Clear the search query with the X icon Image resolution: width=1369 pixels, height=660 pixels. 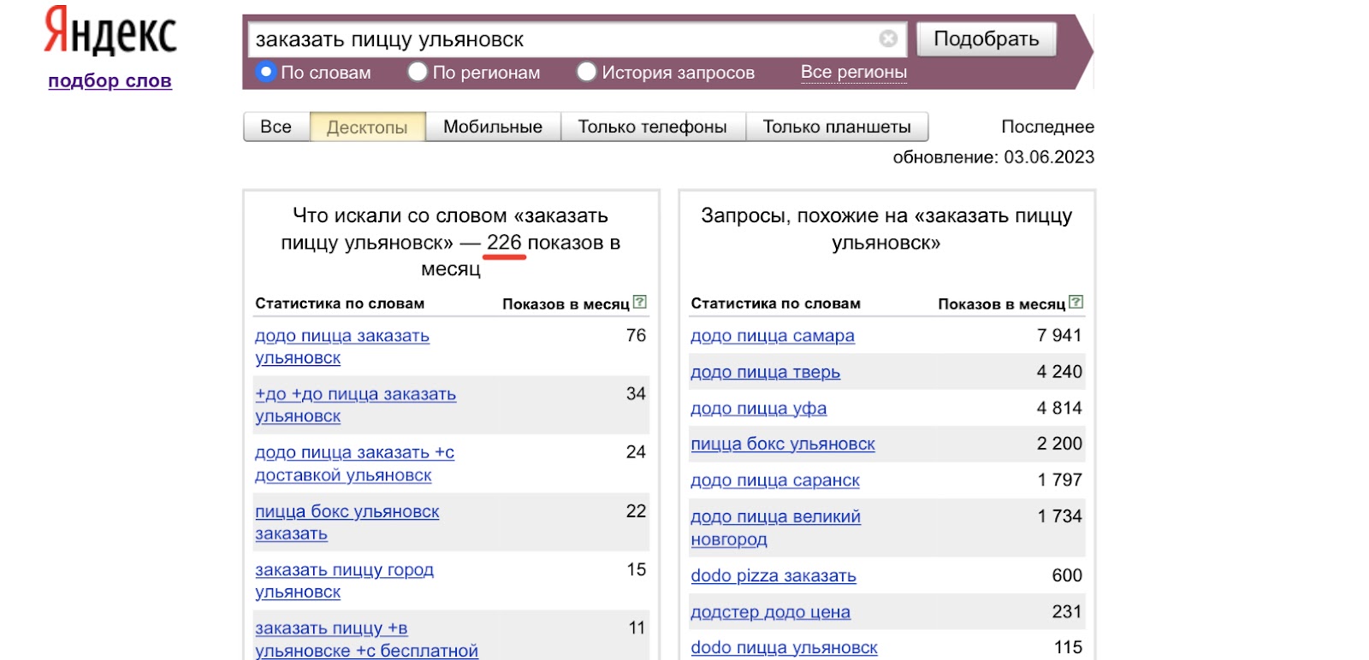click(x=888, y=38)
